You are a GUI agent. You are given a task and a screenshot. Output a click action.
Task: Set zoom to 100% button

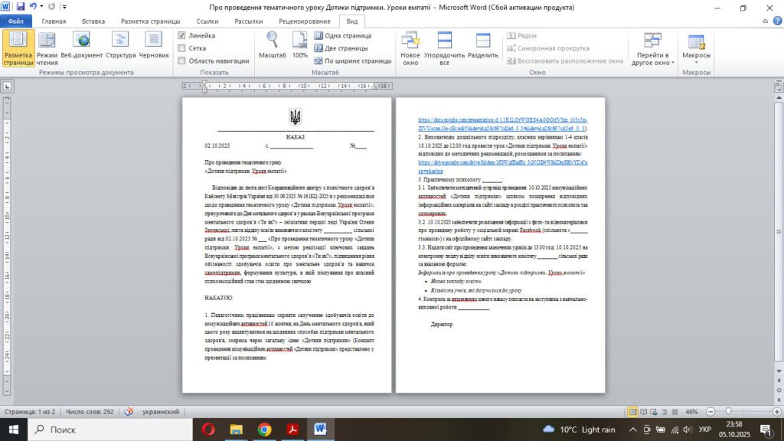click(300, 46)
